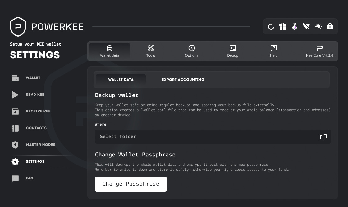Click the FAQ speech bubble icon
Viewport: 348px width, 207px height.
(15, 178)
